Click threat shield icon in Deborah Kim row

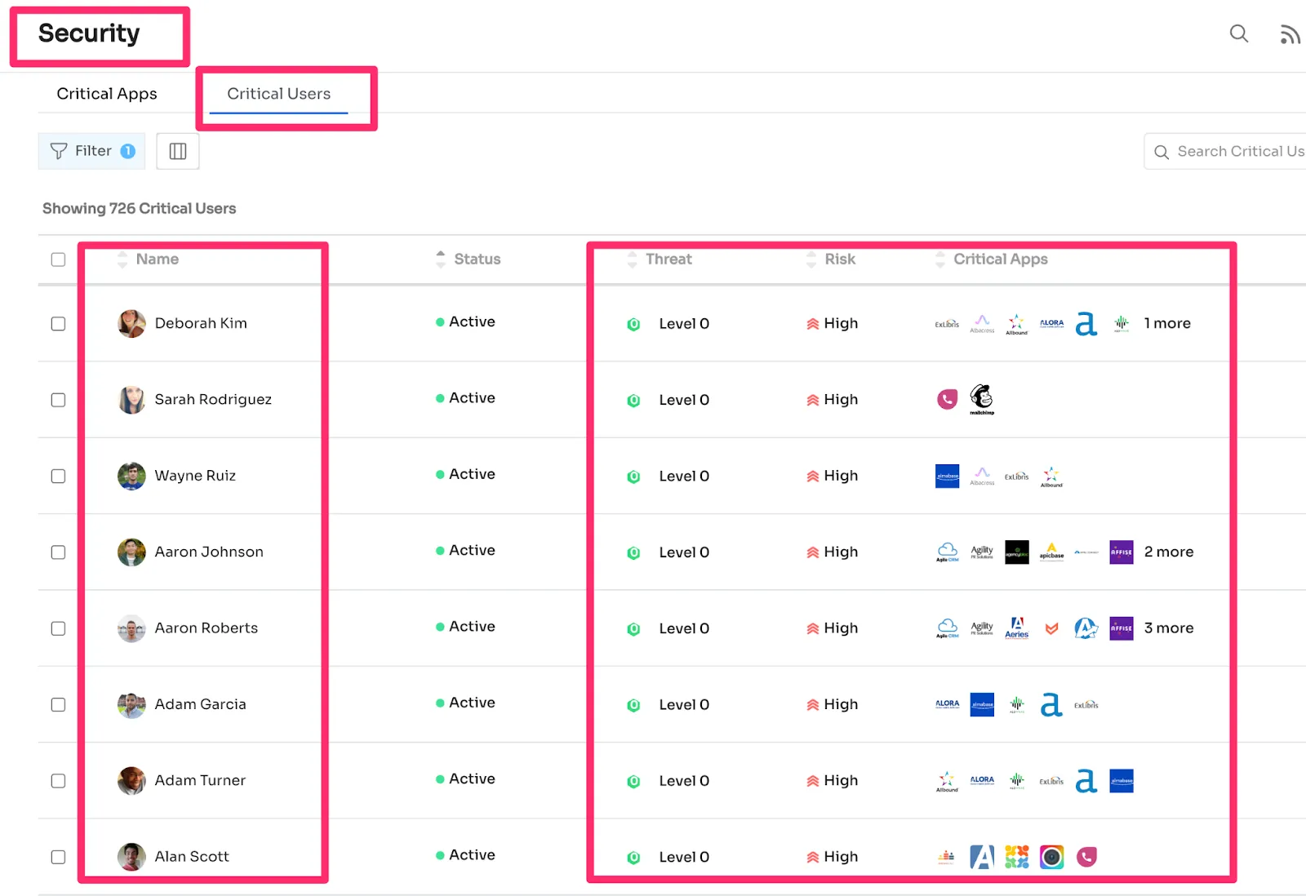pos(633,324)
